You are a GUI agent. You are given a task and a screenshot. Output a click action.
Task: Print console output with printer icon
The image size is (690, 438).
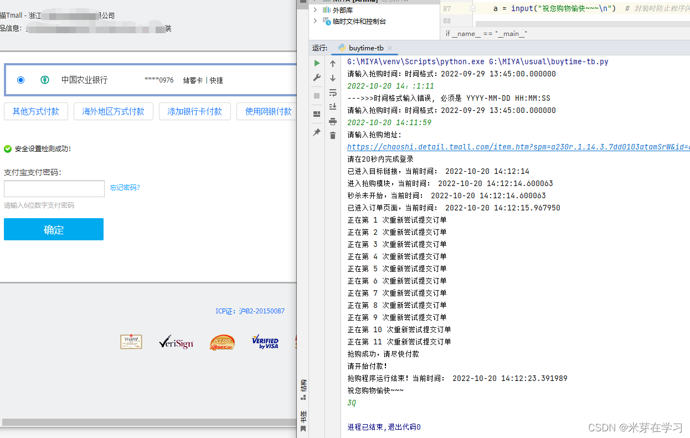point(333,121)
